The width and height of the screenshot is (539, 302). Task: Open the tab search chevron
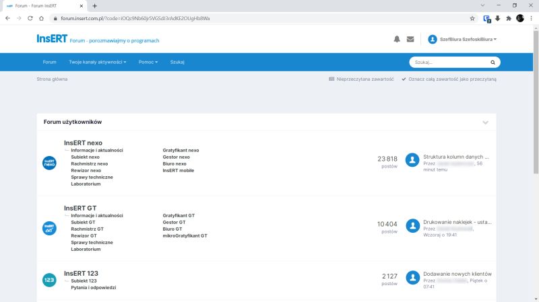point(482,5)
